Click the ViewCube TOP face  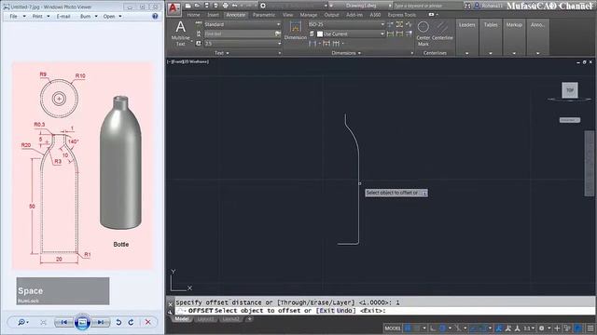570,90
